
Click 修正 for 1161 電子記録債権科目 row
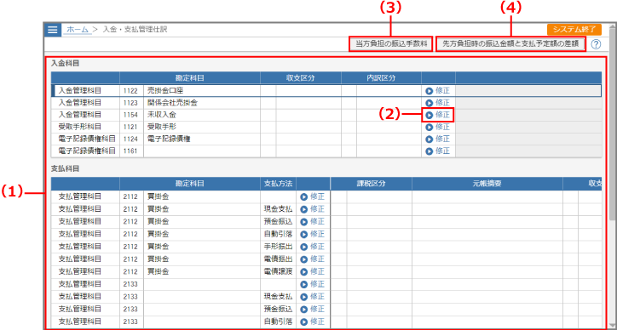pos(437,151)
